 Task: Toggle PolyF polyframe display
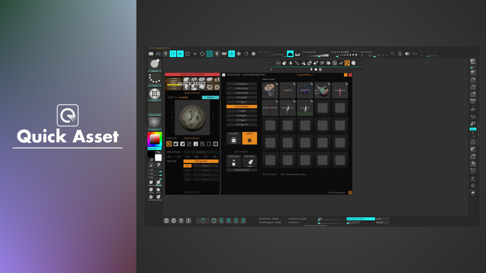[473, 171]
